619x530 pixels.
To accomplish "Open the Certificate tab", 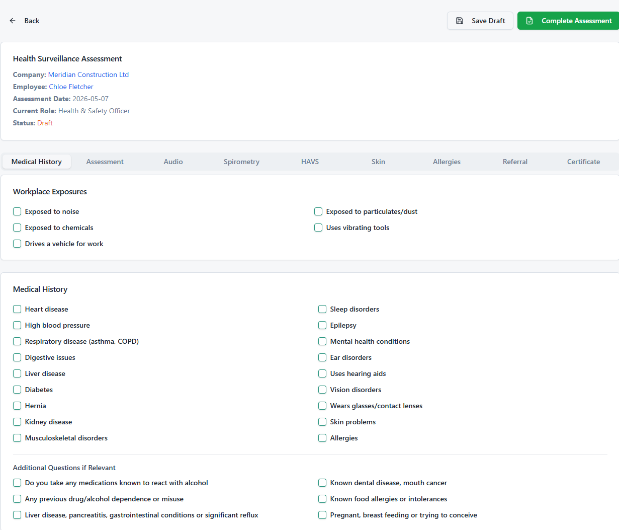I will tap(583, 162).
